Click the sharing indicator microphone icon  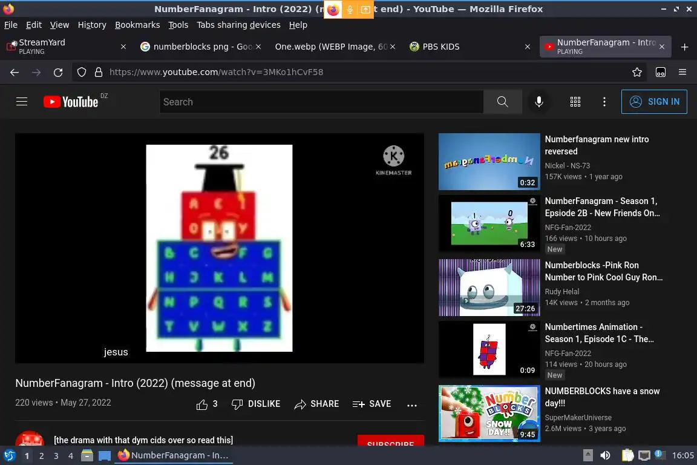click(x=350, y=10)
